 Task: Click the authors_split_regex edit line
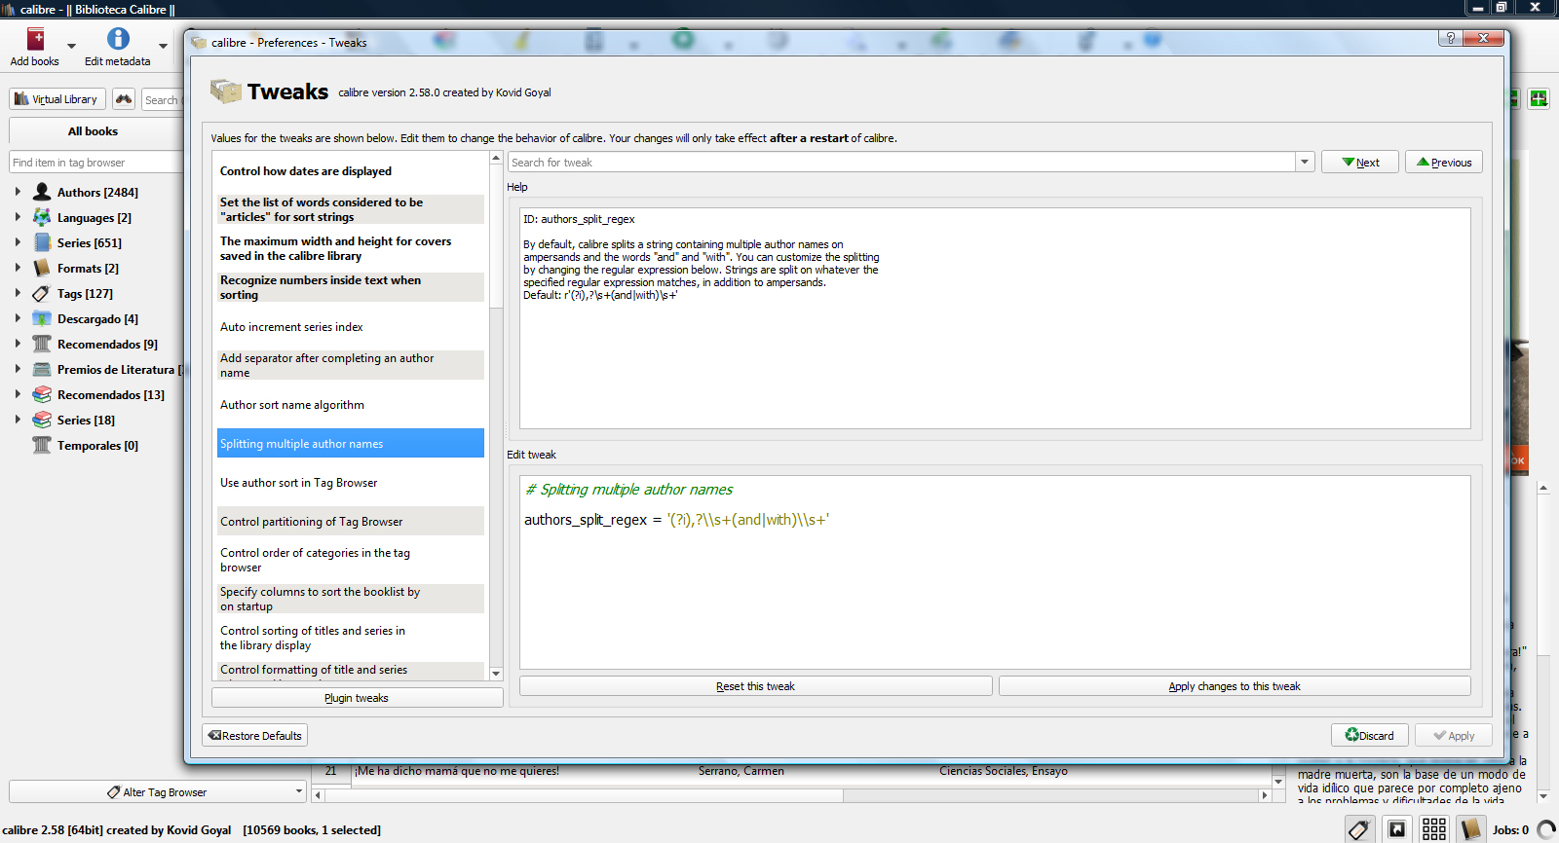click(x=677, y=520)
